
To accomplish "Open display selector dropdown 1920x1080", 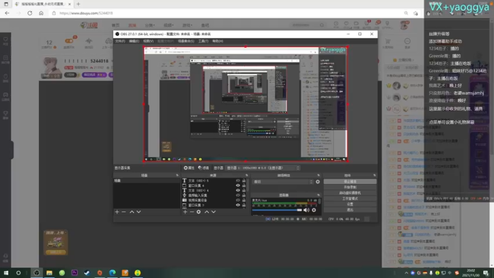I will point(263,168).
